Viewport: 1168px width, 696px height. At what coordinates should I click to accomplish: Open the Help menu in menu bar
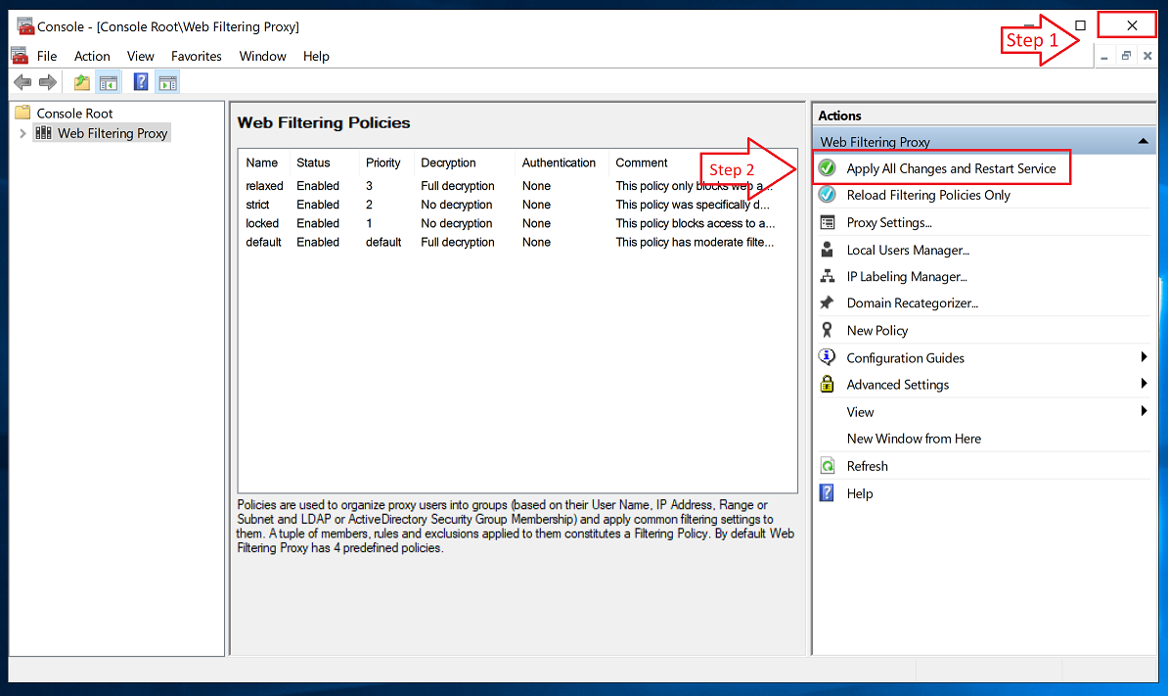click(x=316, y=56)
